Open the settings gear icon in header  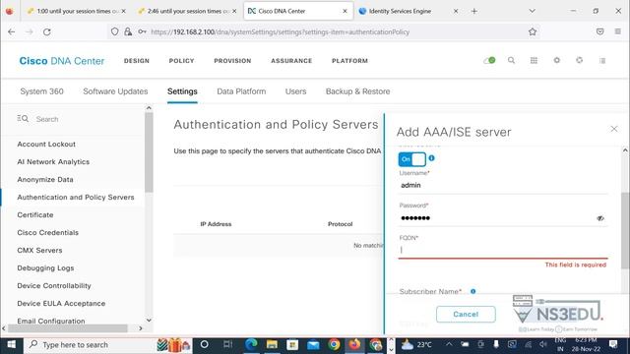556,60
